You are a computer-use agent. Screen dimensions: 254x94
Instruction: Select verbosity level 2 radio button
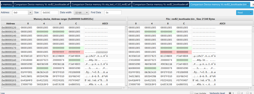pyautogui.click(x=239, y=93)
